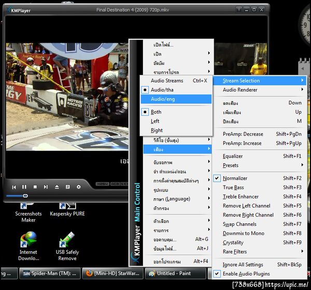Open the Screenshots Maker desktop shortcut
The height and width of the screenshot is (290, 311).
(x=29, y=212)
